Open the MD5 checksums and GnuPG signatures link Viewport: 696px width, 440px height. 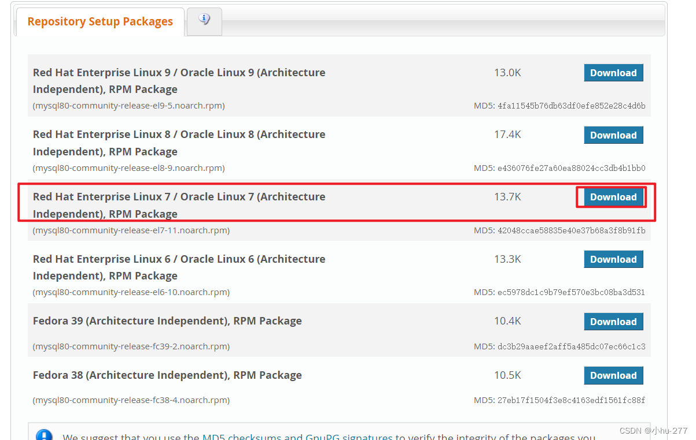297,438
